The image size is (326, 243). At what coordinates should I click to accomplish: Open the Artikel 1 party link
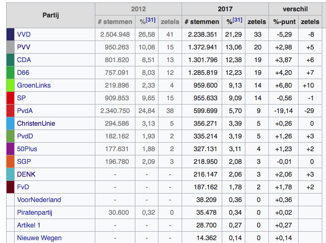coord(29,225)
